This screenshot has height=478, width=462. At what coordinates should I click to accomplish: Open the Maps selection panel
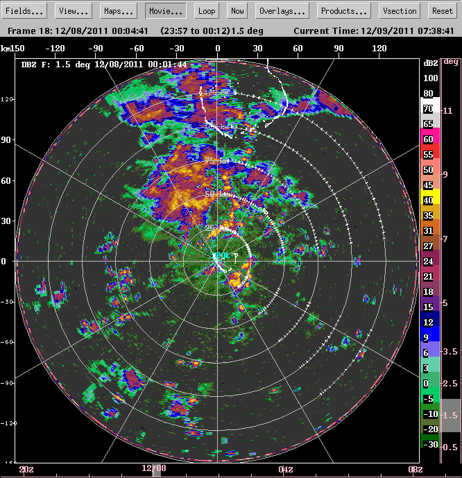point(119,11)
